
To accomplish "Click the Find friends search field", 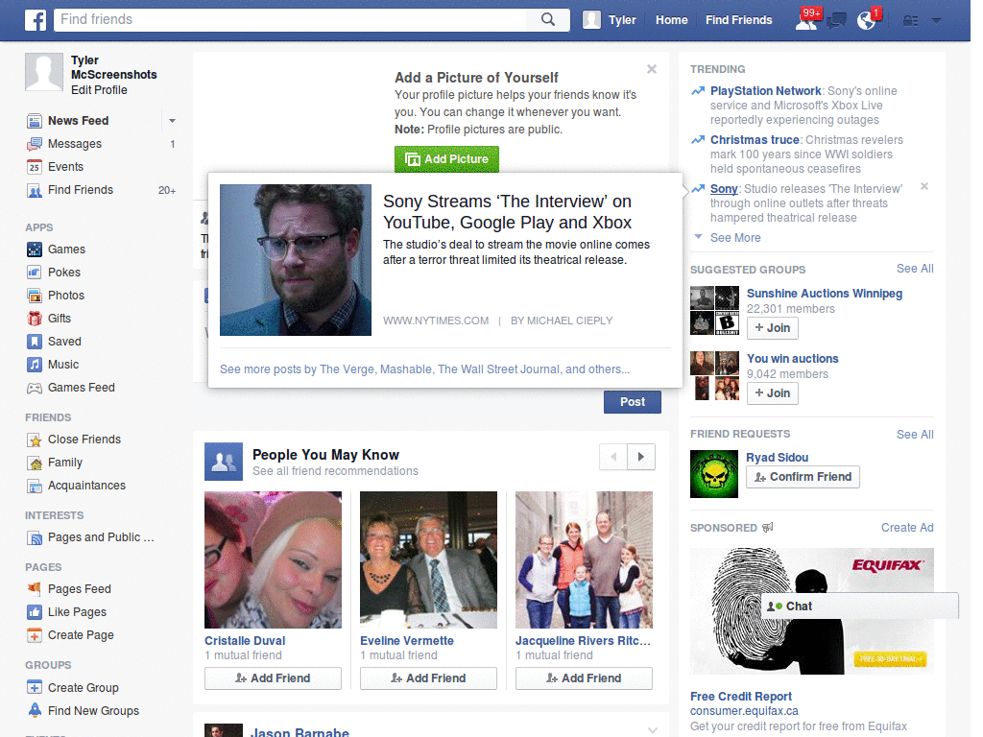I will pos(292,19).
